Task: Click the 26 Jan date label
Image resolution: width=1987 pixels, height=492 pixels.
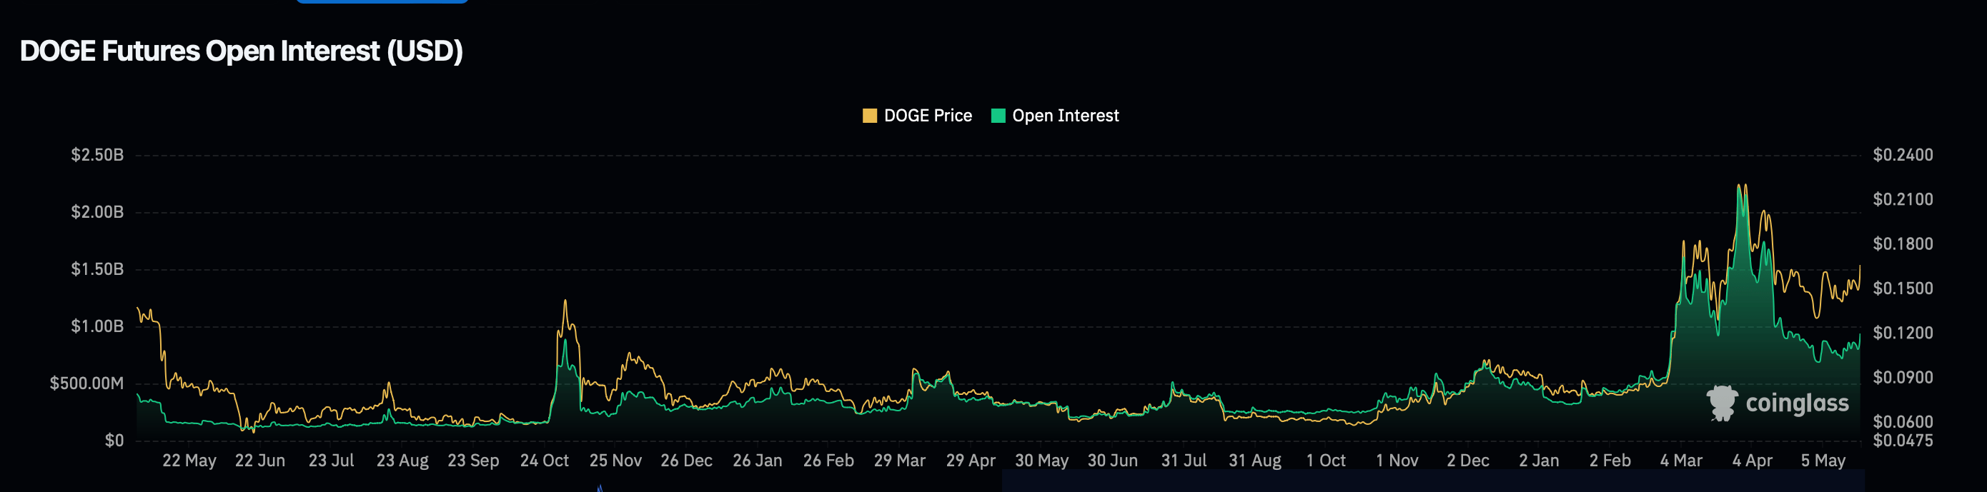Action: [x=758, y=461]
